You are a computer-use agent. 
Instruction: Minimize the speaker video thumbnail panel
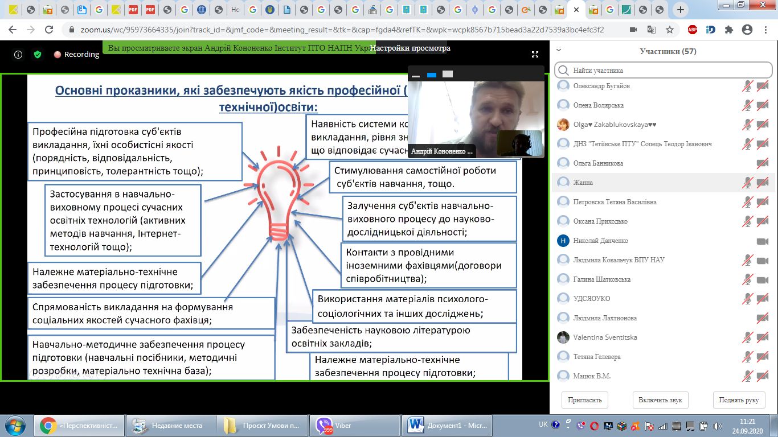[416, 75]
